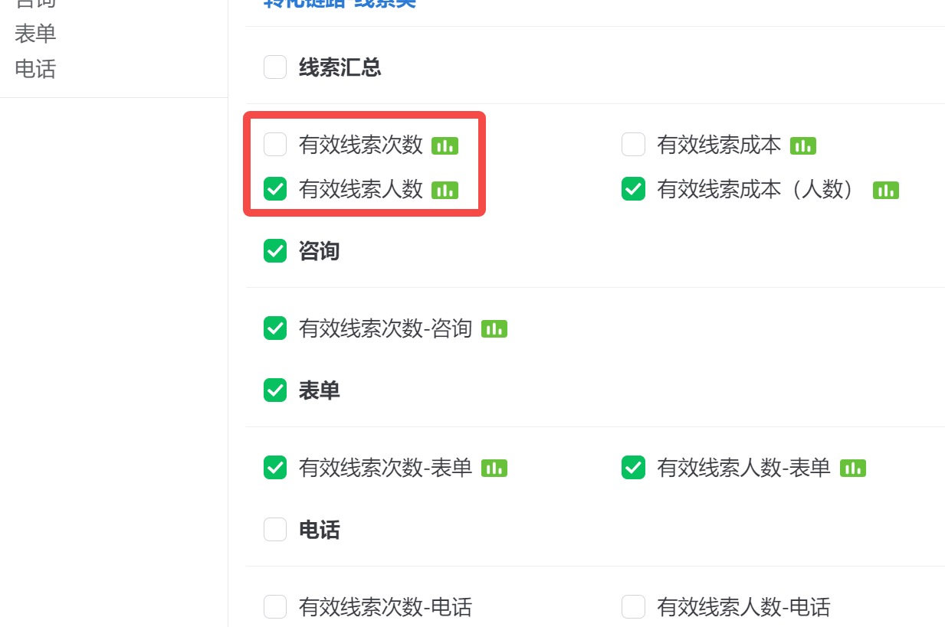This screenshot has height=627, width=945.
Task: Check the 线索汇总 checkbox
Action: [275, 67]
